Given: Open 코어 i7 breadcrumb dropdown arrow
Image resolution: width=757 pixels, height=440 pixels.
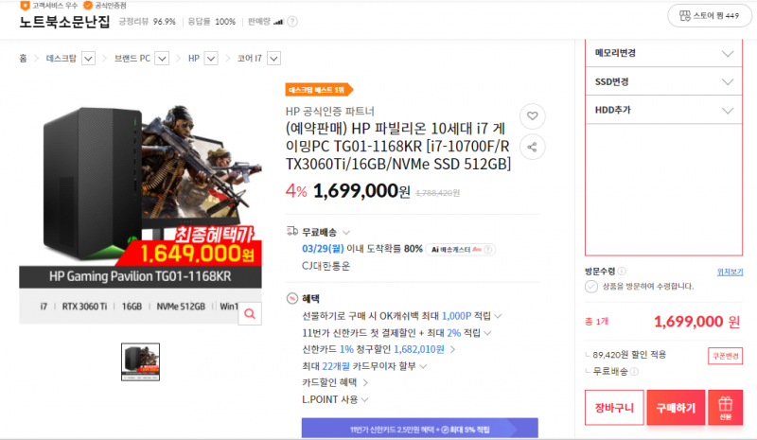Looking at the screenshot, I should coord(273,59).
